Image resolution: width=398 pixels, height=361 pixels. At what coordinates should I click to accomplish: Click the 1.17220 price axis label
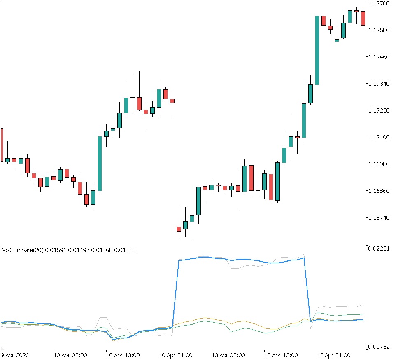379,110
